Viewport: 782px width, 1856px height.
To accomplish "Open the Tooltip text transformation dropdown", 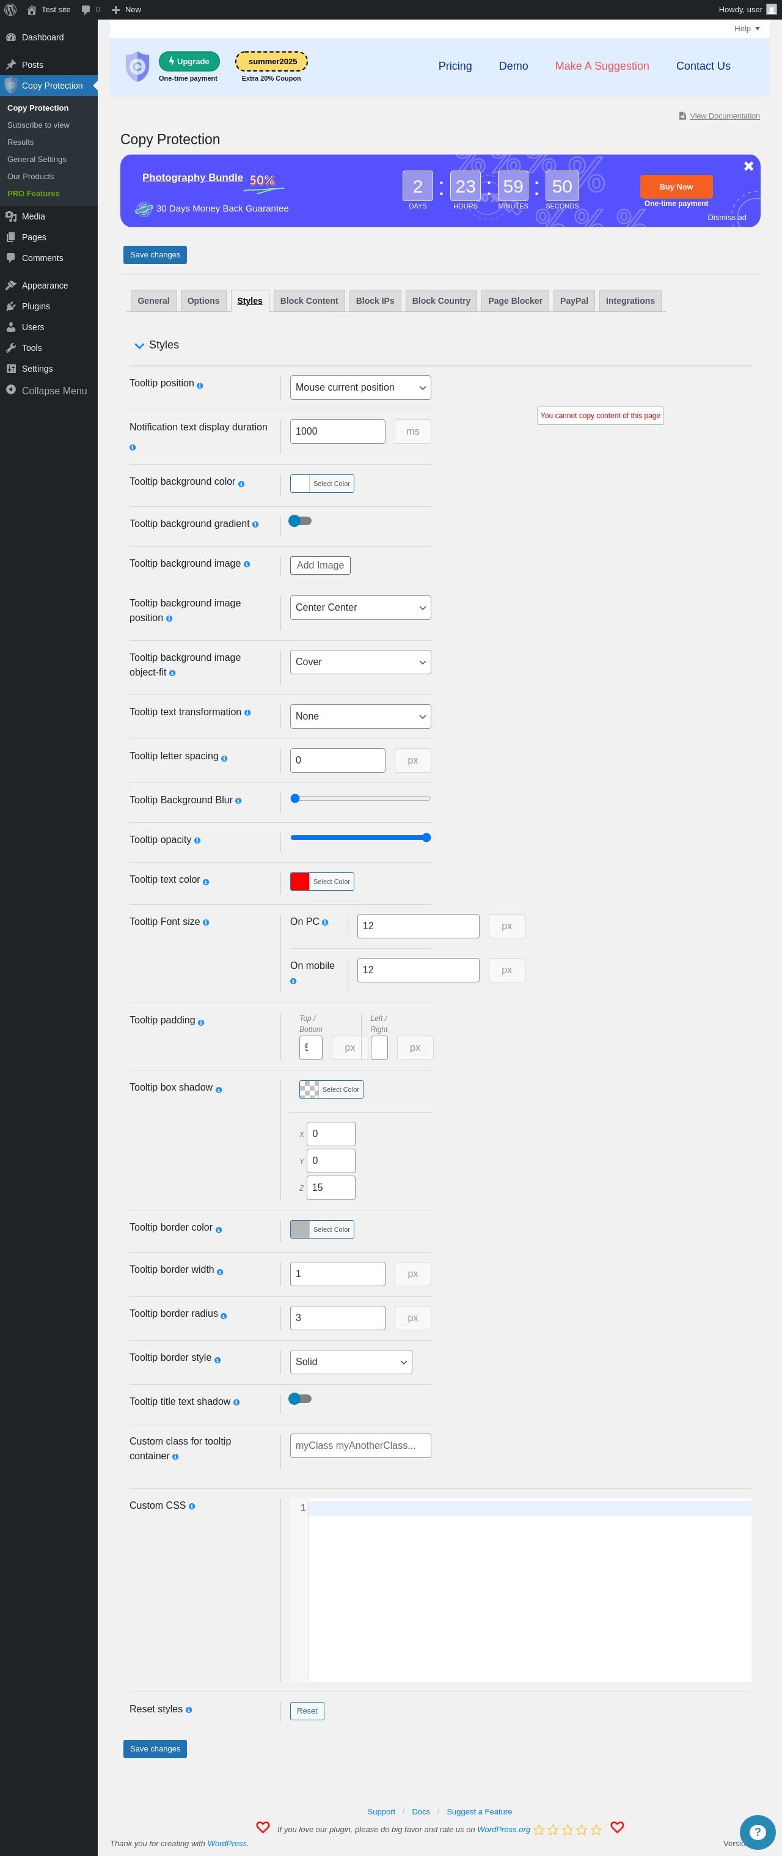I will coord(360,716).
